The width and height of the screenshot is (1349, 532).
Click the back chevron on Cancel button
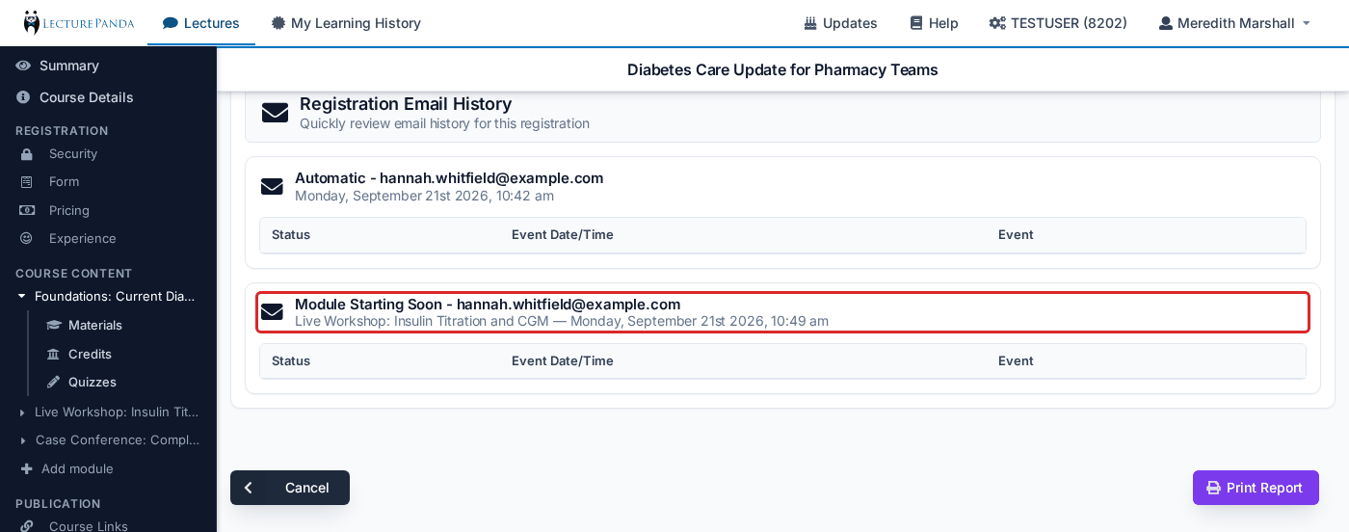(249, 488)
